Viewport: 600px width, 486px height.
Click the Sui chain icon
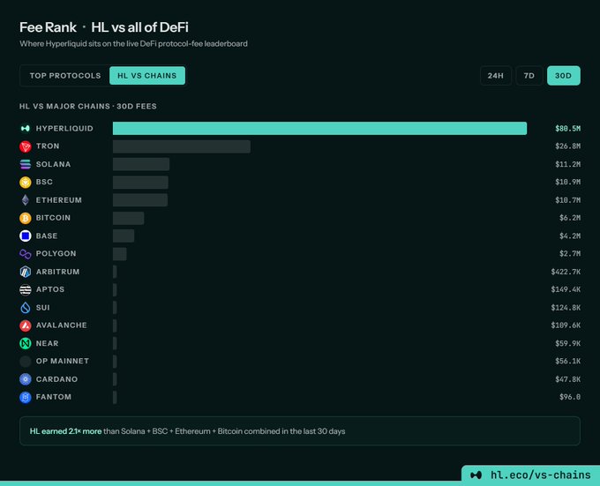click(26, 308)
